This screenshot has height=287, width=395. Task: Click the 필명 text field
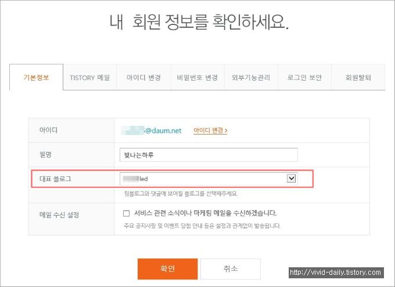coord(209,155)
